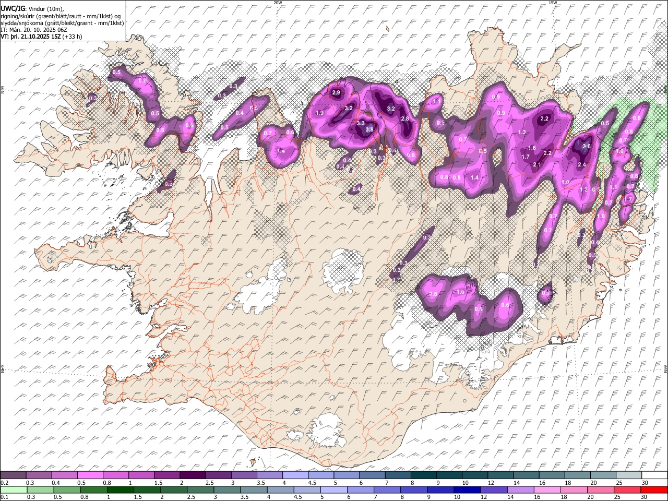This screenshot has height=501, width=668.
Task: Select the 2.8 value on the map
Action: 405,119
